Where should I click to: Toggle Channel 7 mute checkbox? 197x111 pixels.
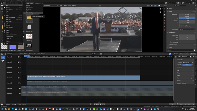click(x=18, y=62)
